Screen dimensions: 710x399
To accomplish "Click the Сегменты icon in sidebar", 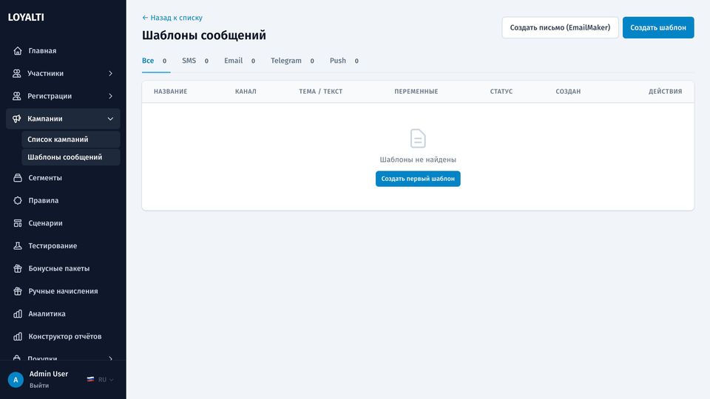I will pyautogui.click(x=18, y=178).
